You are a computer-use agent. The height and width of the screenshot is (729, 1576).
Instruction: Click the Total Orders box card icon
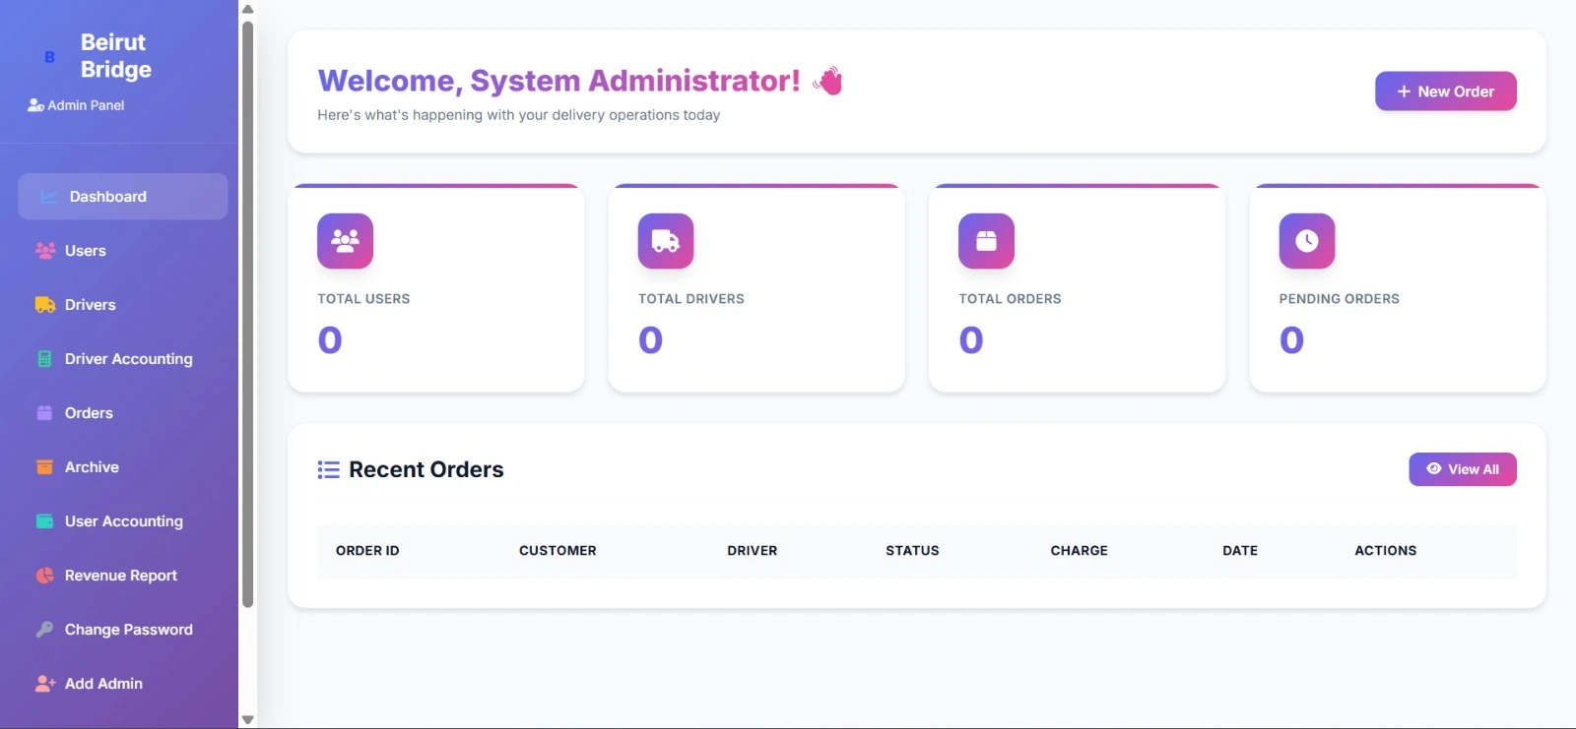(x=986, y=241)
